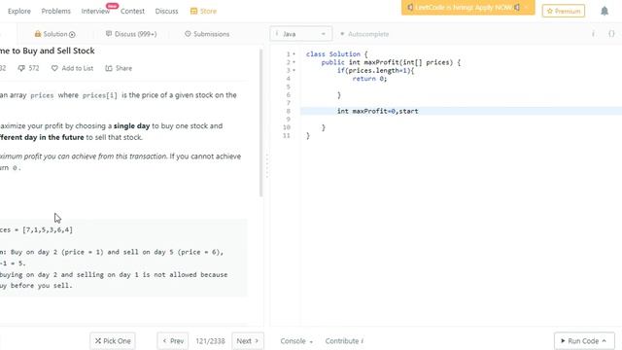Click the bold 'single day' text
Viewport: 622px width, 350px height.
(x=132, y=125)
